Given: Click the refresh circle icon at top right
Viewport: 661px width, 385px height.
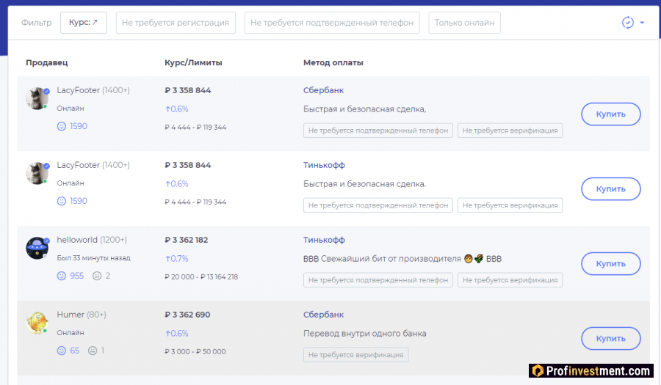Looking at the screenshot, I should tap(628, 22).
